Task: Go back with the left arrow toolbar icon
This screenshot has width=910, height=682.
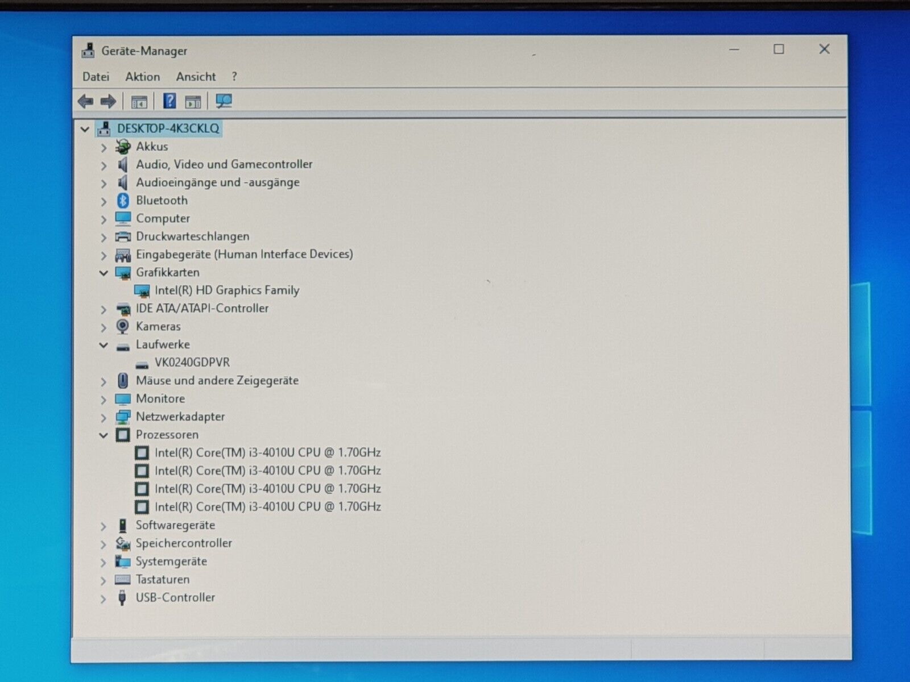Action: 85,102
